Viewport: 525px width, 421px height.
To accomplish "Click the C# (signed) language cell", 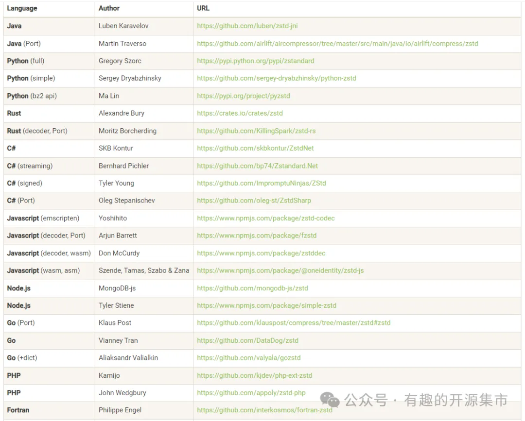I will 49,183.
